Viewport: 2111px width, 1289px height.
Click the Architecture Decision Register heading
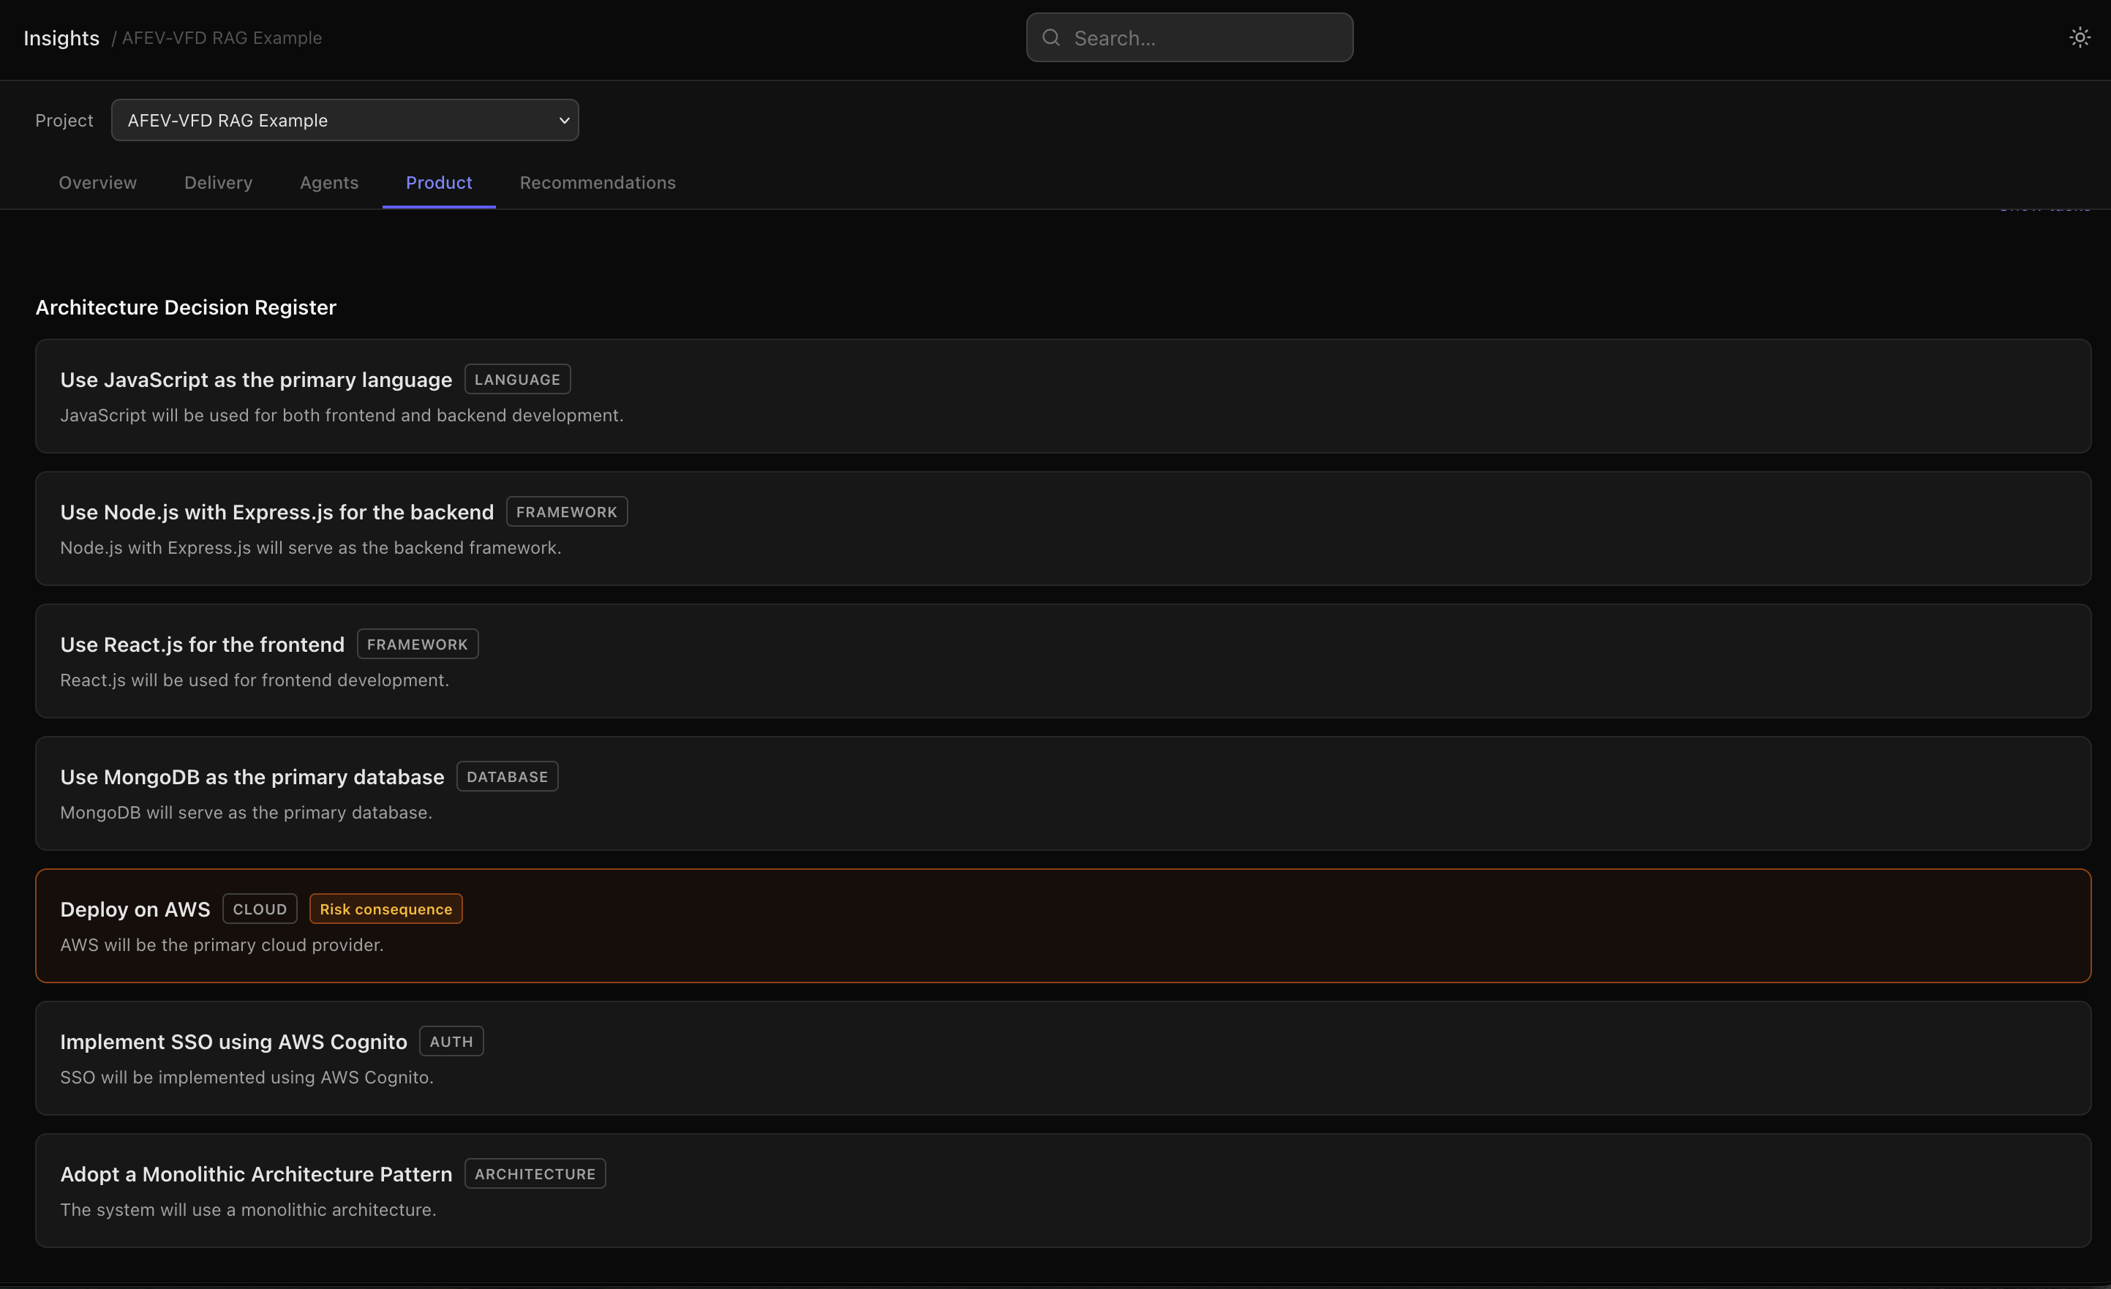click(186, 307)
